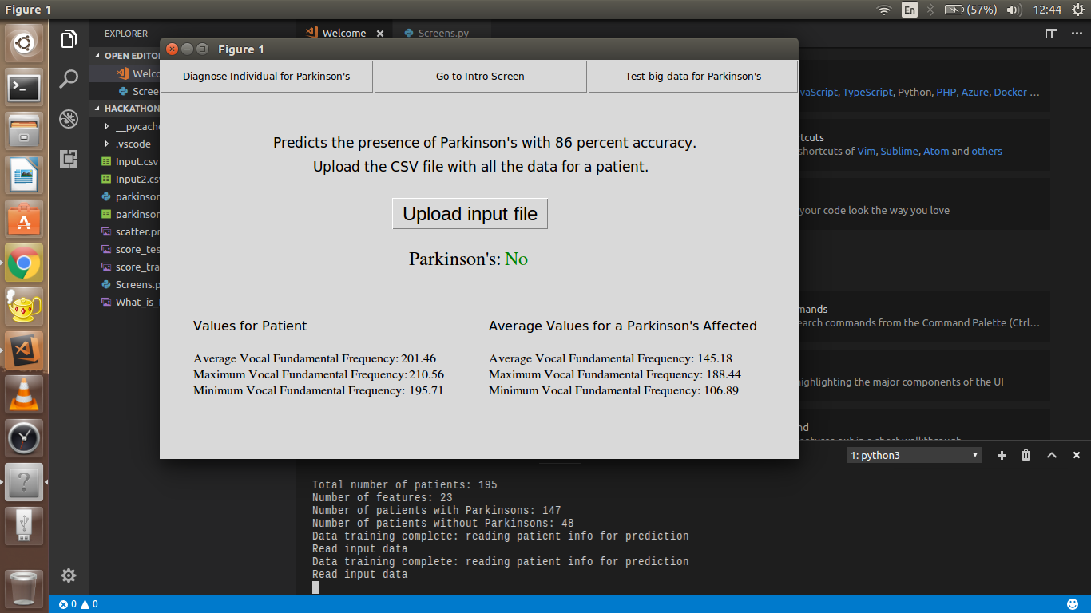Open the terminal selector dropdown showing python3
This screenshot has width=1091, height=613.
(914, 455)
